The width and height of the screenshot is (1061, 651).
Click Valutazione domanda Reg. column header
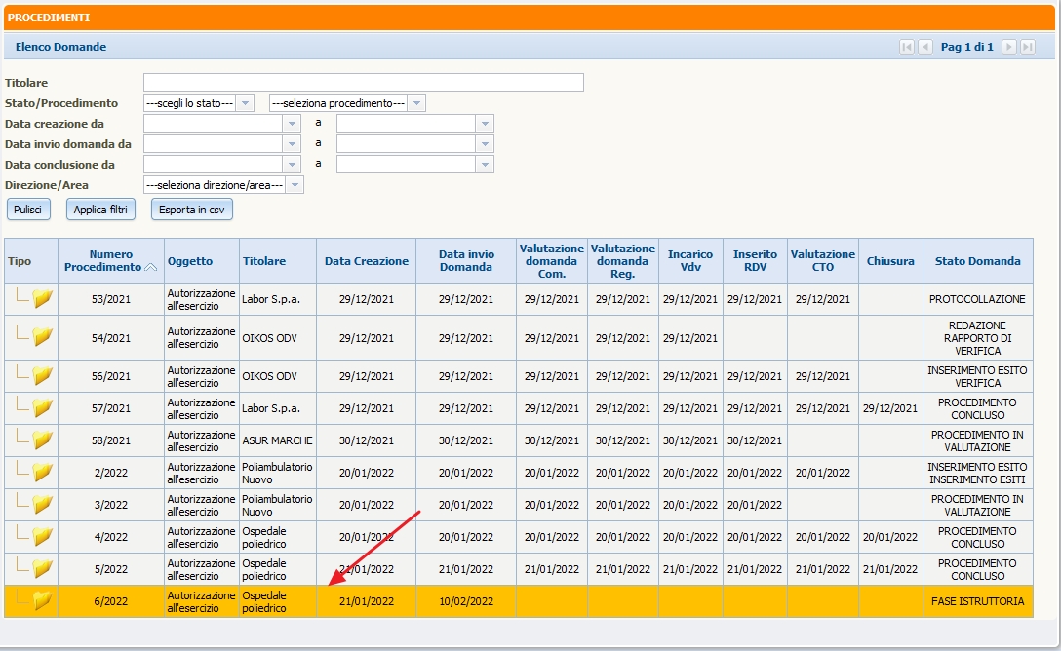[x=622, y=261]
